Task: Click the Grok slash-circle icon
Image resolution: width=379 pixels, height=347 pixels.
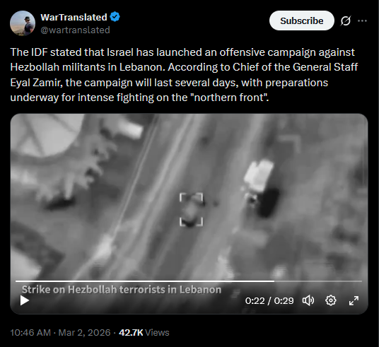Action: coord(346,20)
